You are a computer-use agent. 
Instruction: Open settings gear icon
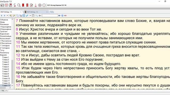pos(40,5)
